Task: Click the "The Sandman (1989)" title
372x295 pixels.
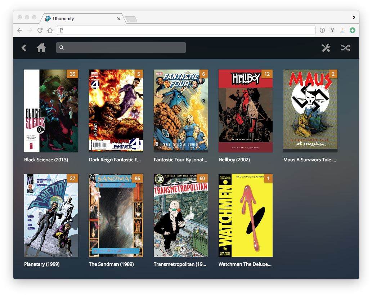Action: 111,264
